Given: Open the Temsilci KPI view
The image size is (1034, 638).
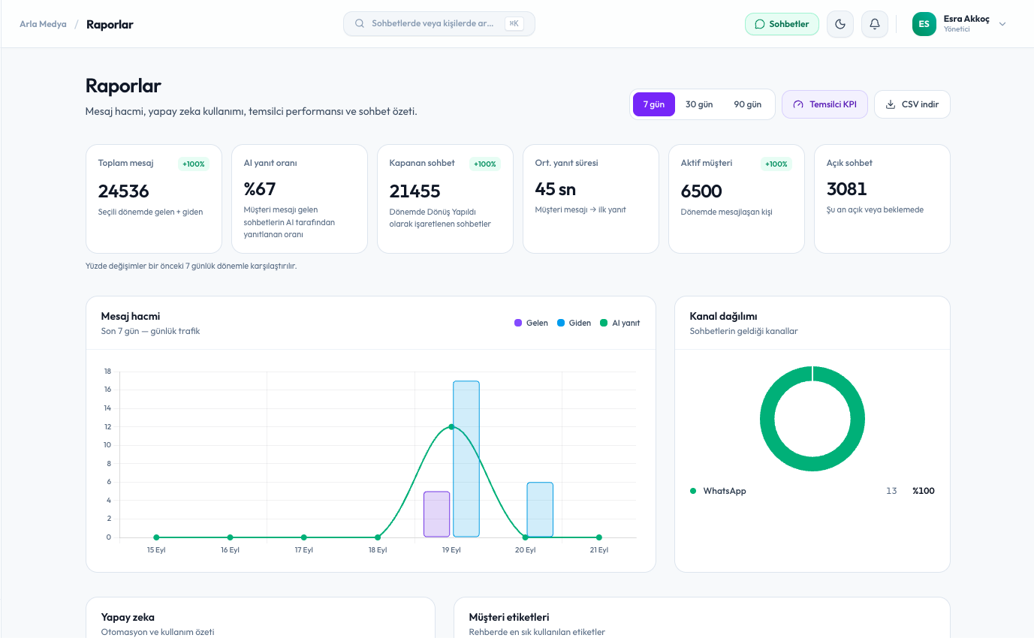Looking at the screenshot, I should 824,104.
